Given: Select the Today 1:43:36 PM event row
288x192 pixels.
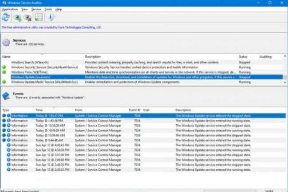Looking at the screenshot, I should click(133, 121).
